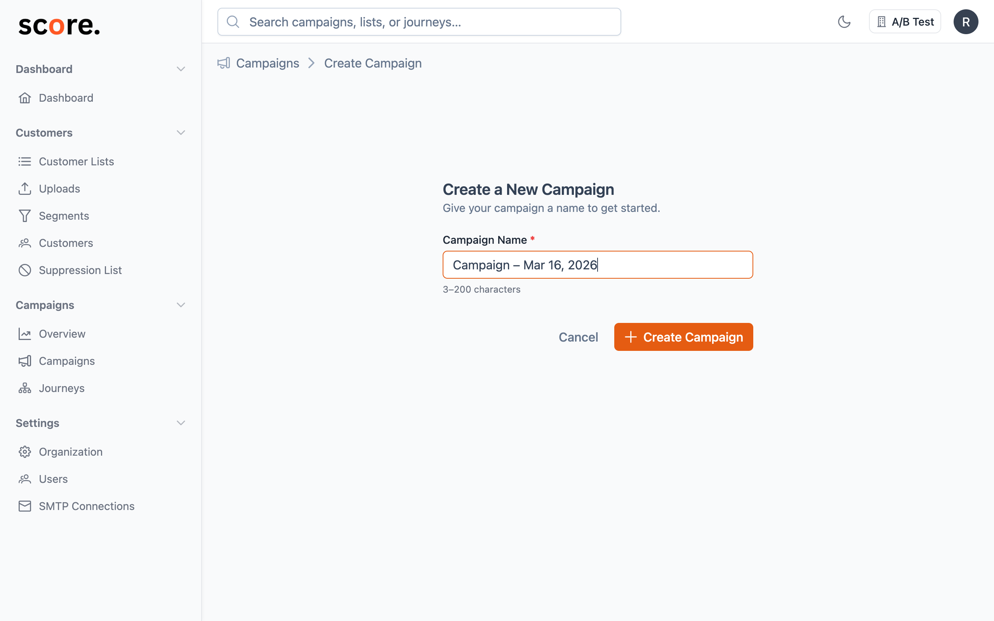Collapse the Customers sidebar section

[x=181, y=132]
